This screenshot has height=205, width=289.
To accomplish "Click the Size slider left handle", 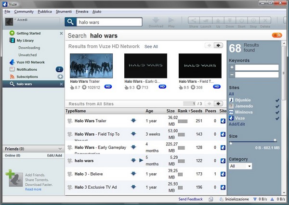I will pyautogui.click(x=231, y=143).
